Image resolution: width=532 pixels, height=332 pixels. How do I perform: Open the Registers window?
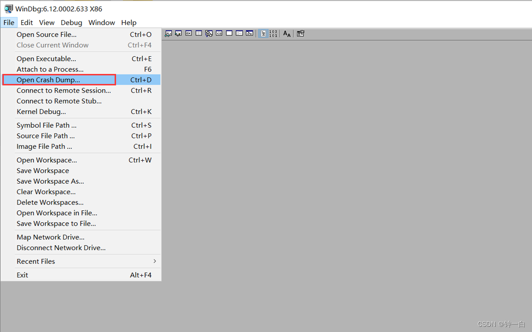(188, 33)
